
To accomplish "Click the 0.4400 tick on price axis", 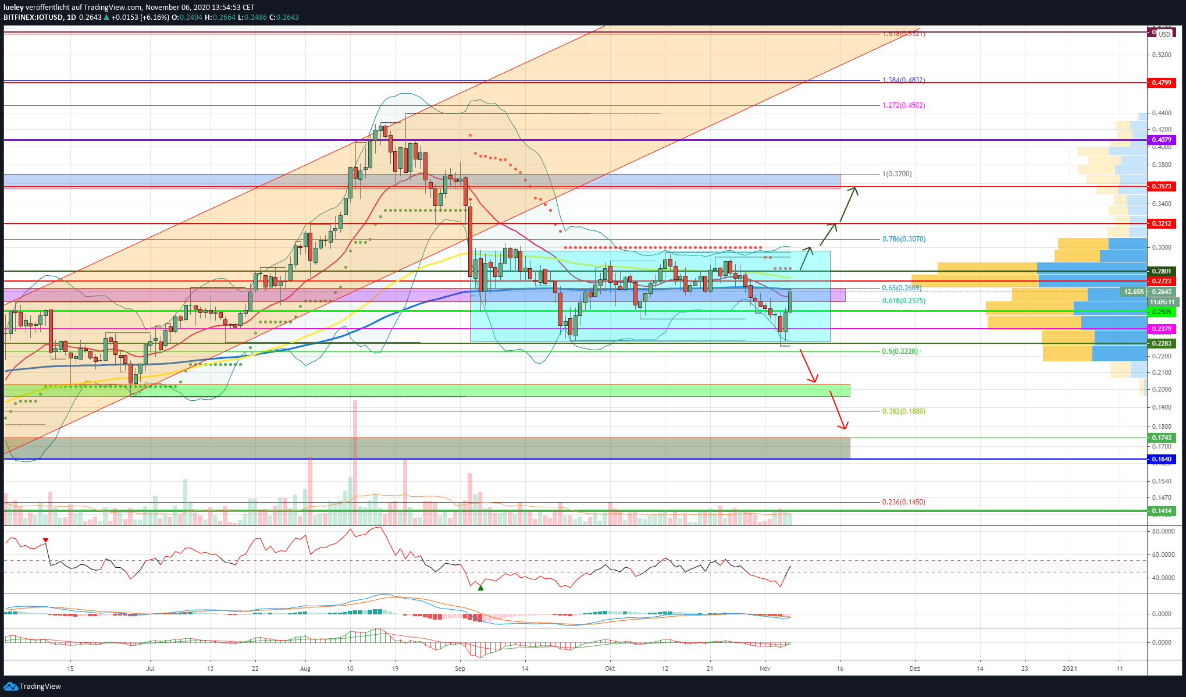I will click(x=1162, y=113).
